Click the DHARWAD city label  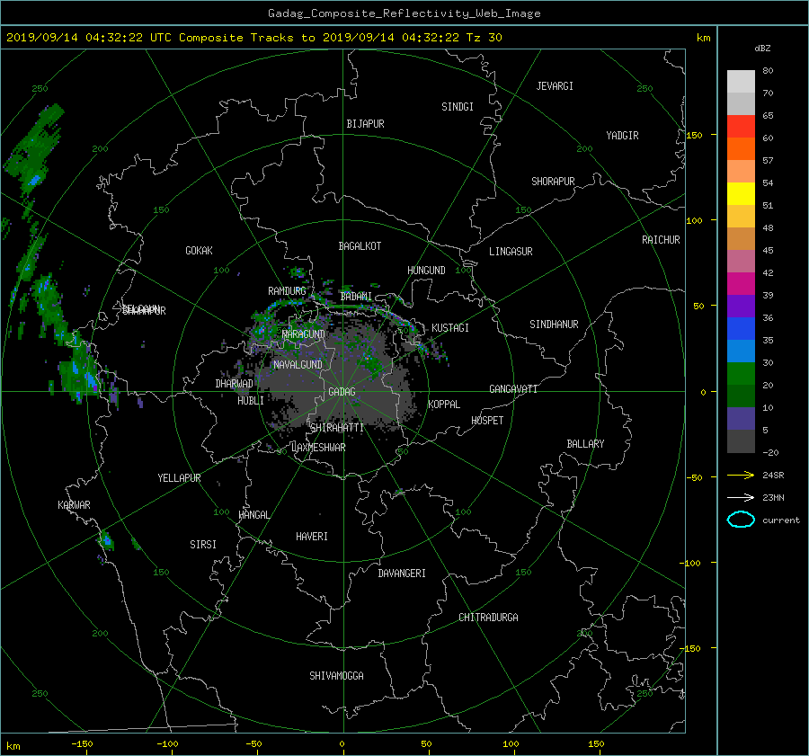234,384
